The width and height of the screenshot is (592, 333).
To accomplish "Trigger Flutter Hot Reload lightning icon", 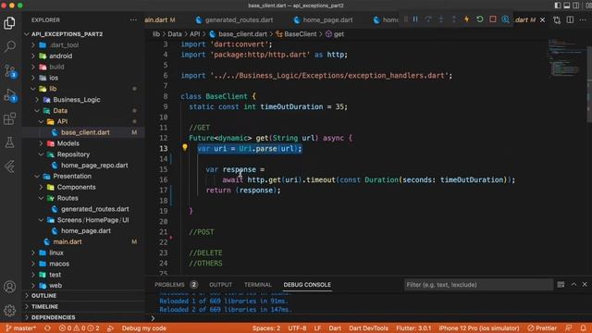I will pos(466,19).
